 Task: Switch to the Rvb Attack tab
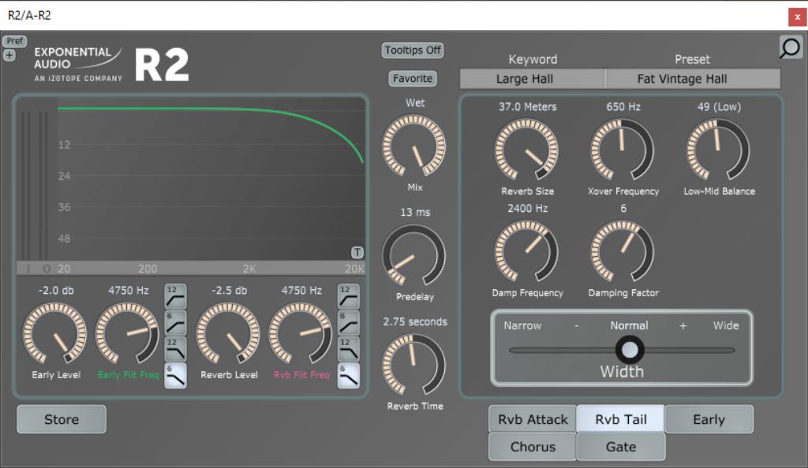[x=531, y=419]
